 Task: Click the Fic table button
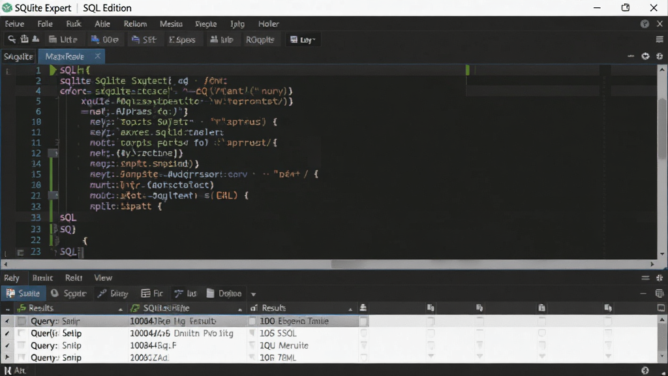[152, 293]
